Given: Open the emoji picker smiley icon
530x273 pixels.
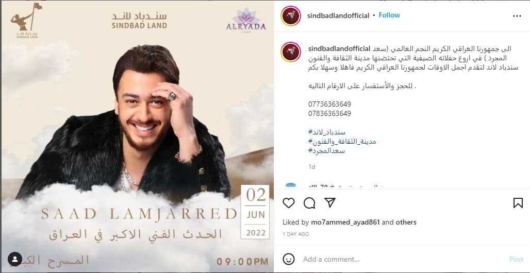Looking at the screenshot, I should pyautogui.click(x=288, y=259).
